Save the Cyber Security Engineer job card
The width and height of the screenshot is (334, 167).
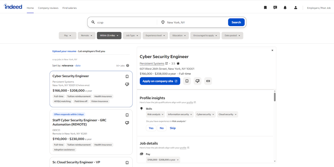point(127,77)
